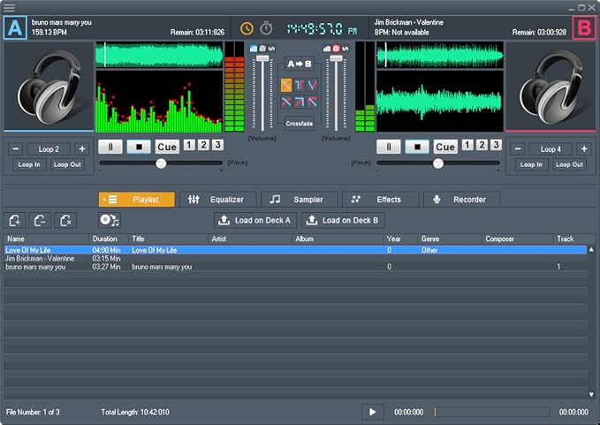Image resolution: width=600 pixels, height=425 pixels.
Task: Click the A to B crossfade direction button
Action: [x=300, y=65]
